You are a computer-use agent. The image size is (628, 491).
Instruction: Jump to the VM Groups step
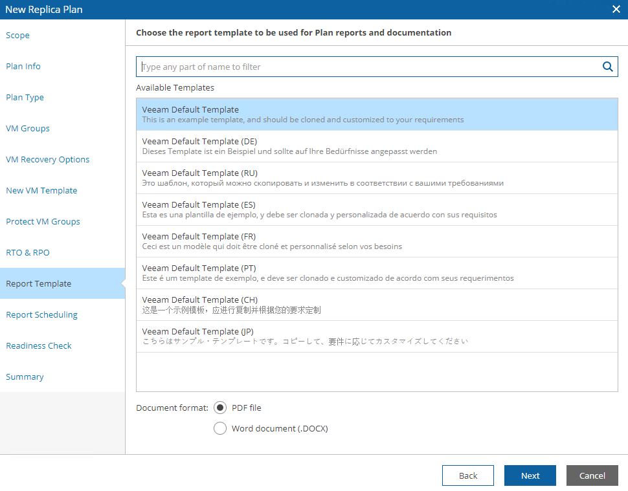click(28, 129)
